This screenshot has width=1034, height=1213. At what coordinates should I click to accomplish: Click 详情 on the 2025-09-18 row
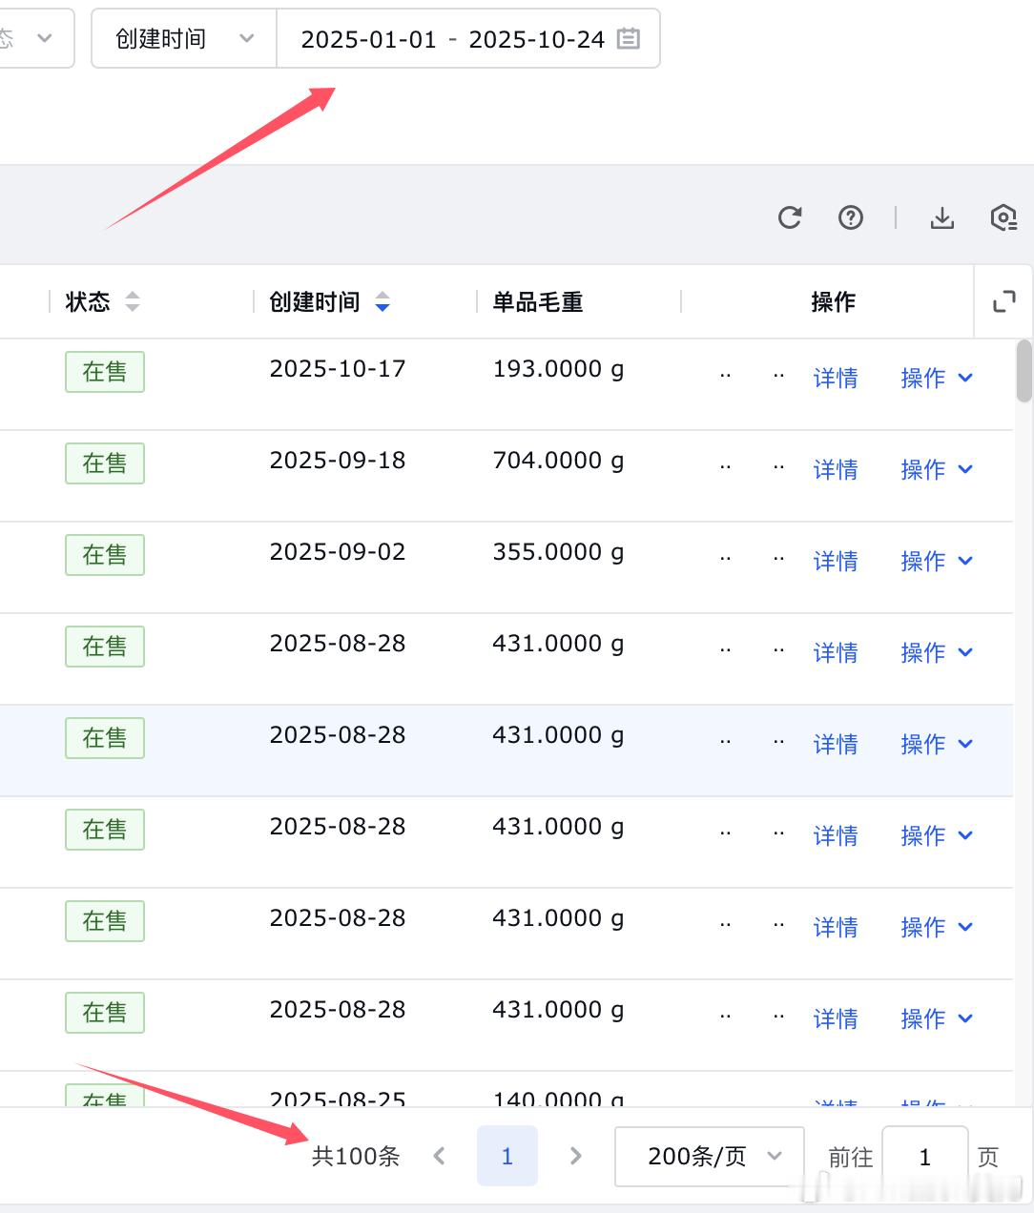(x=836, y=469)
